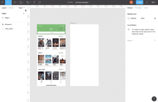The height and width of the screenshot is (102, 158).
Task: Select the empty white iPhone X frame
Action: tap(84, 55)
